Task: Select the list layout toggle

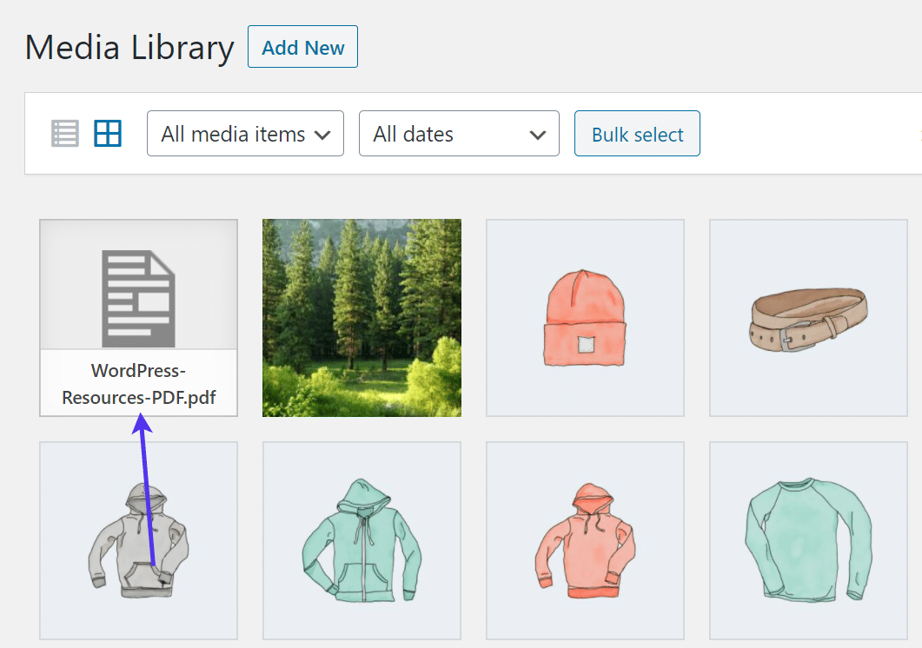Action: [64, 133]
